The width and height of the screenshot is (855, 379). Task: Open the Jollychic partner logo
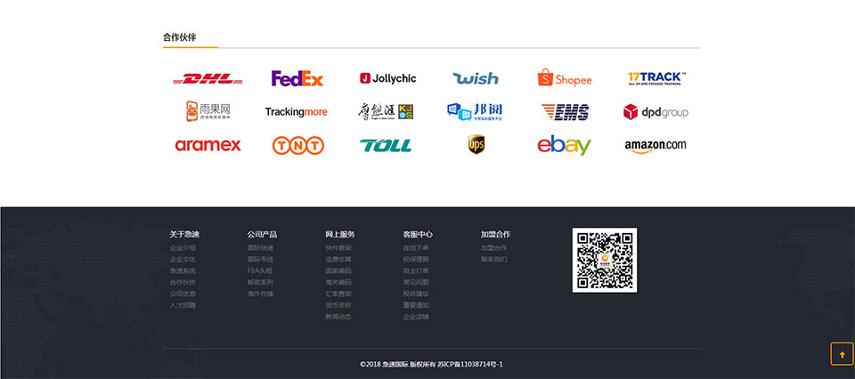point(387,78)
